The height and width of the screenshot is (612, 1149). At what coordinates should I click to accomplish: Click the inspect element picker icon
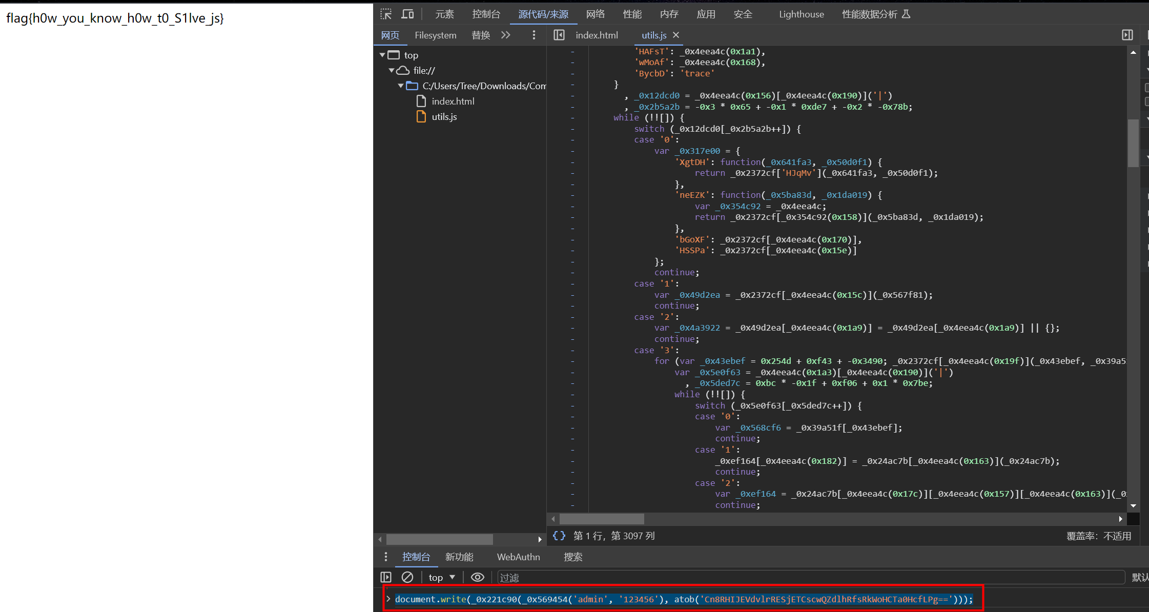[386, 14]
